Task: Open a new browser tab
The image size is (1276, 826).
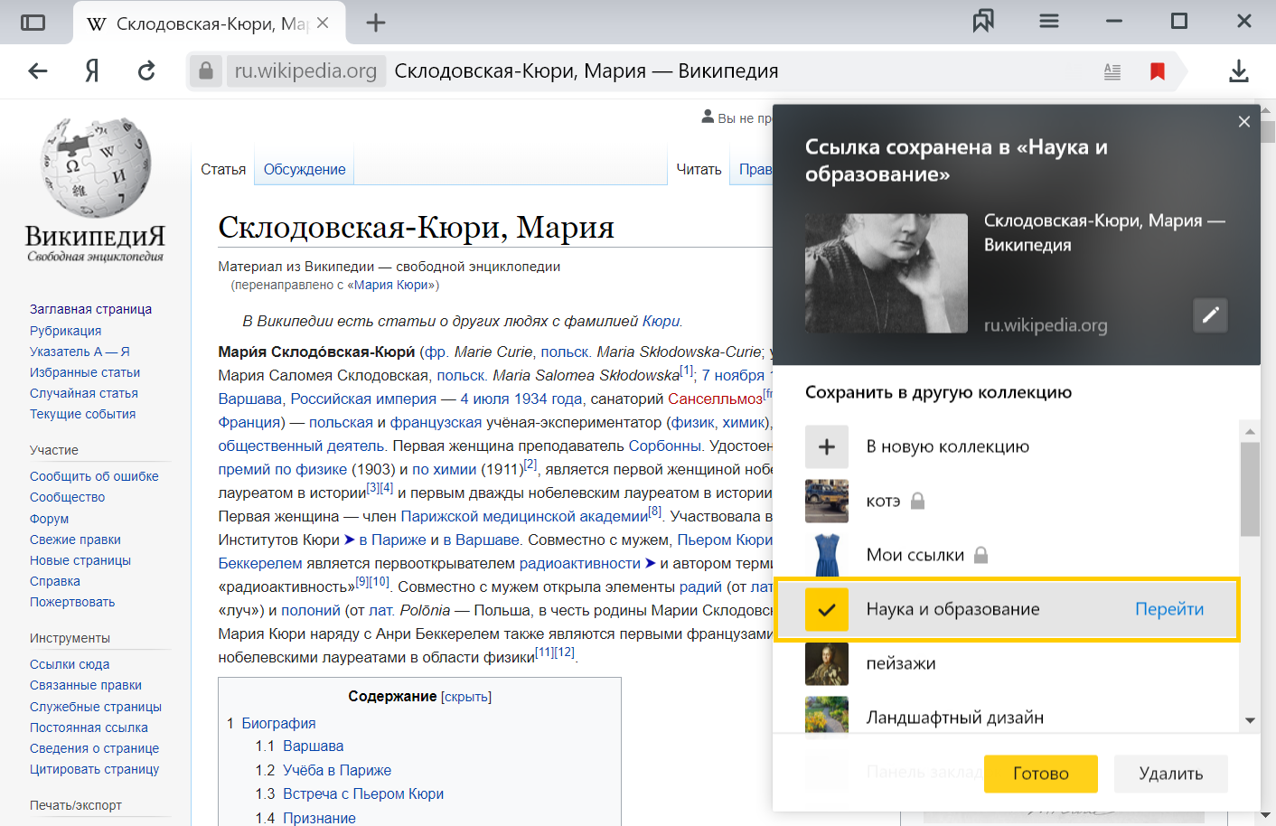Action: pyautogui.click(x=376, y=23)
